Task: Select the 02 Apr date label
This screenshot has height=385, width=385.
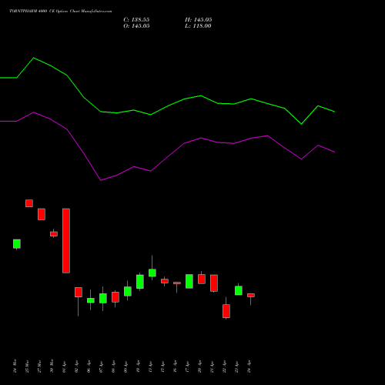Action: (x=76, y=367)
